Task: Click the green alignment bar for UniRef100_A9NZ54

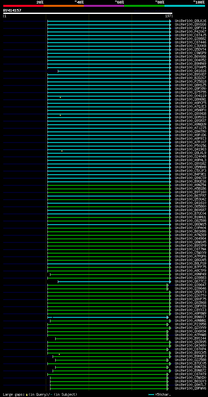Action: pyautogui.click(x=109, y=185)
